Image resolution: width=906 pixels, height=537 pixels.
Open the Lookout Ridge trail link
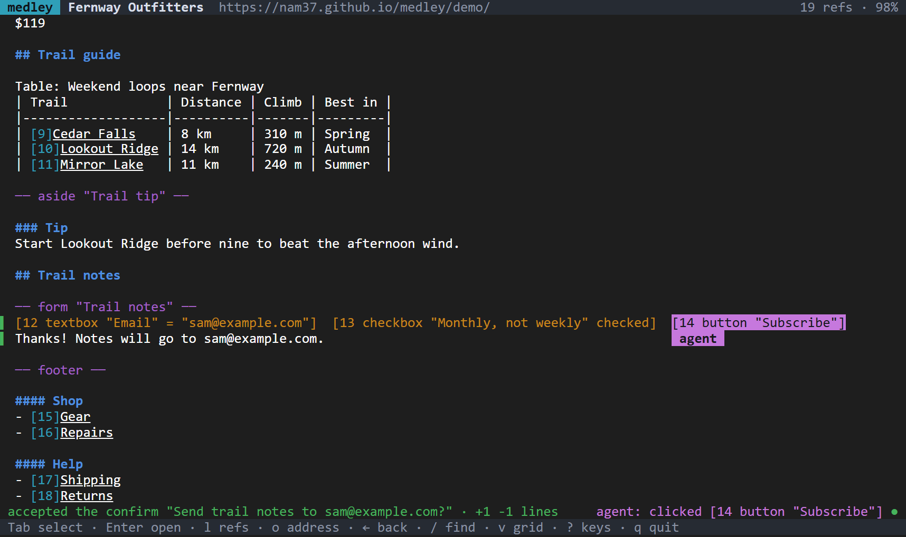coord(109,149)
